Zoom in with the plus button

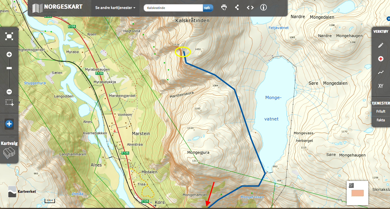tap(9, 54)
